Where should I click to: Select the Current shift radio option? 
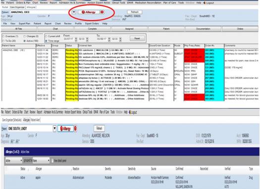pyautogui.click(x=47, y=36)
